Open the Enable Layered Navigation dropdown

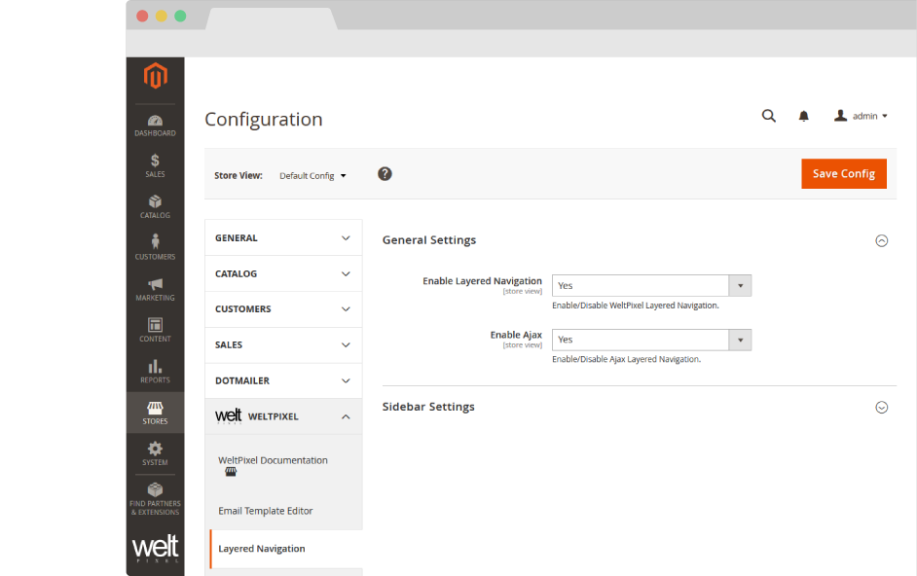pyautogui.click(x=651, y=286)
